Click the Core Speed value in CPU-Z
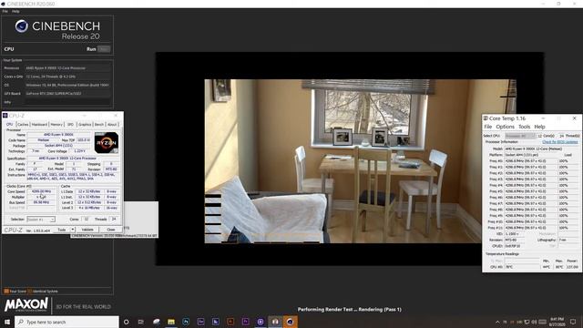583x328 pixels. point(41,191)
